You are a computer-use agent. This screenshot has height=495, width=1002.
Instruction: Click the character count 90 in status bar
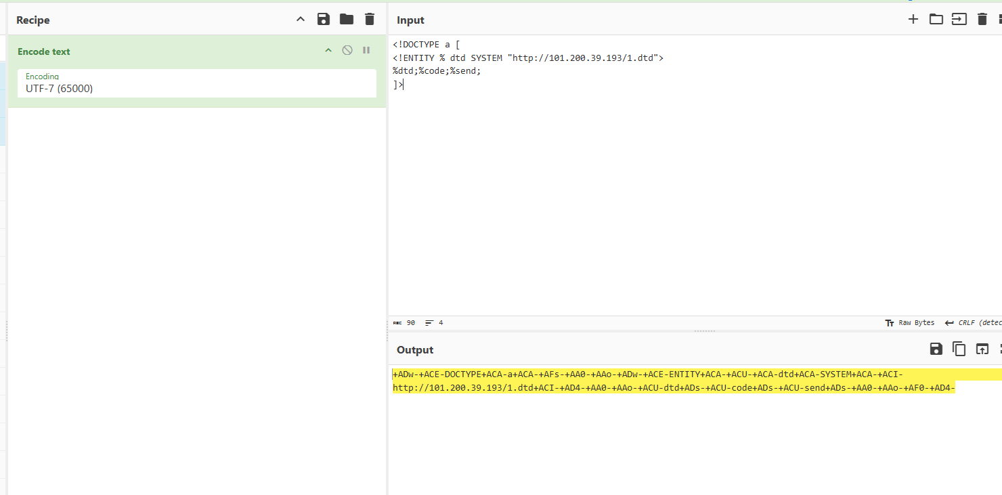404,323
